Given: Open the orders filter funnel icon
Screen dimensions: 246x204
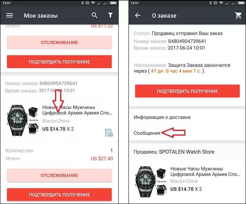Looking at the screenshot, I should (x=110, y=15).
